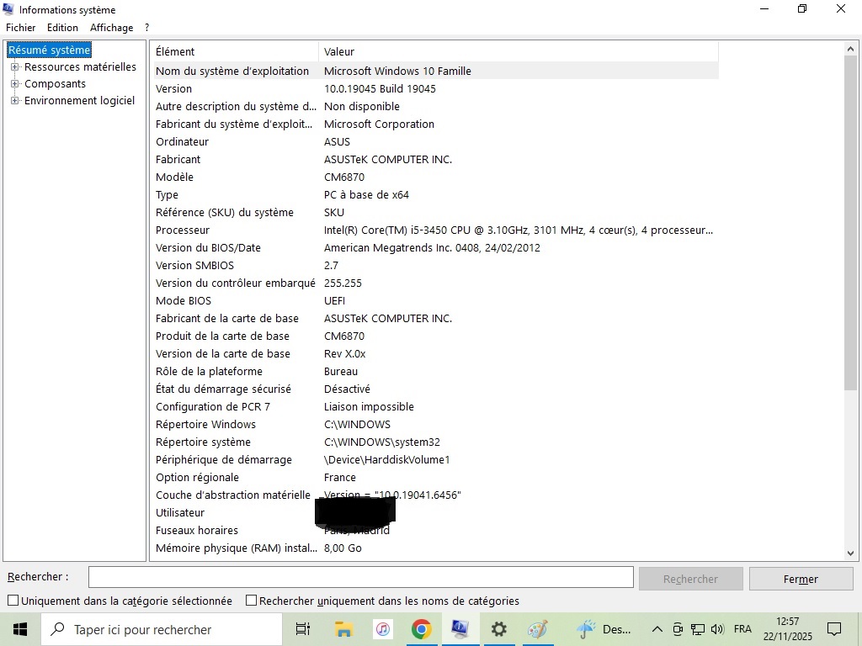862x646 pixels.
Task: Click the 'UEFI' value
Action: (334, 300)
